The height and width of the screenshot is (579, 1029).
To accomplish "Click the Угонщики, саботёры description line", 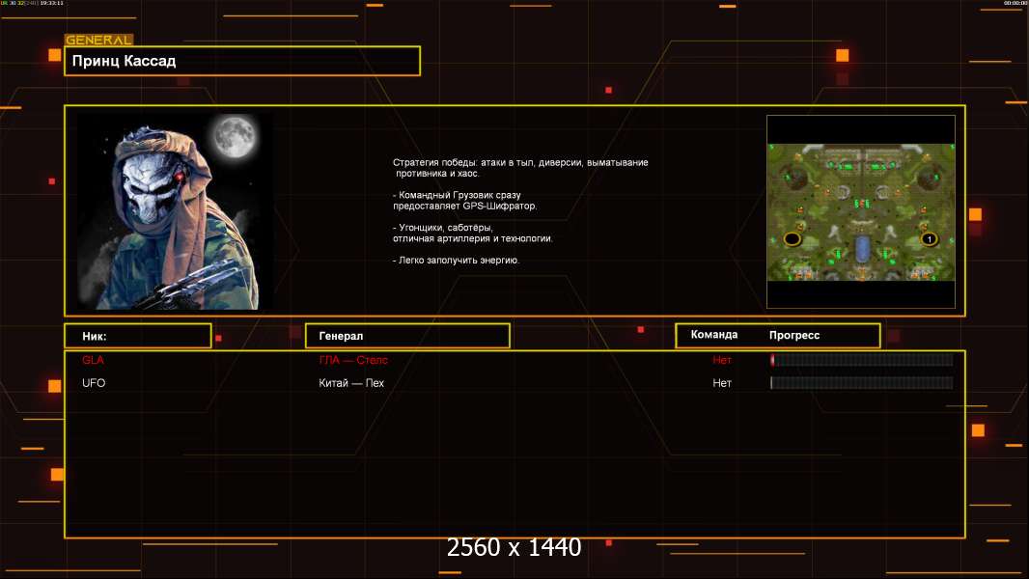I will coord(472,233).
